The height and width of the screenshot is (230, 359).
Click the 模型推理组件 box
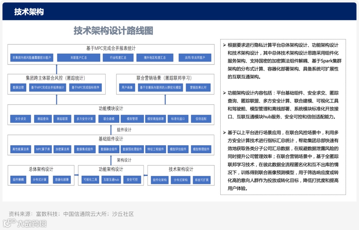point(201,149)
